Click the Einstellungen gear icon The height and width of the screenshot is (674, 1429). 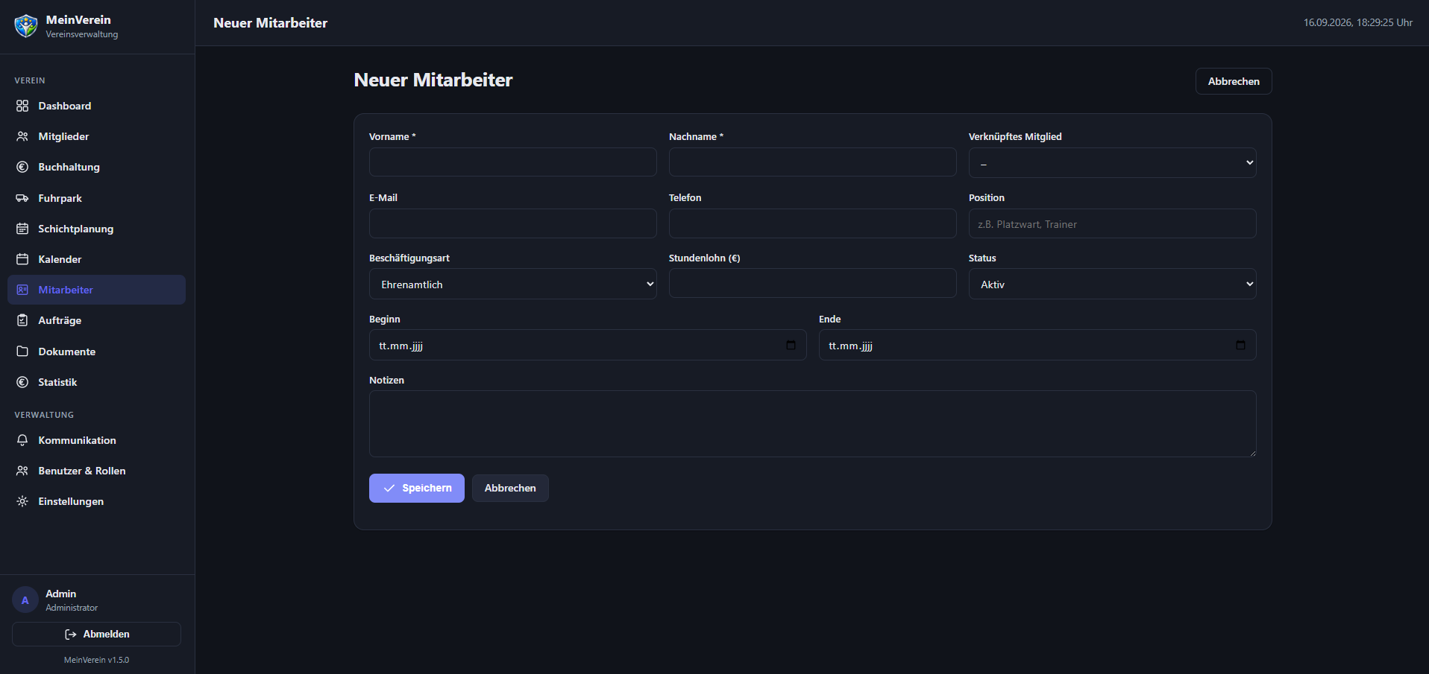[x=22, y=501]
